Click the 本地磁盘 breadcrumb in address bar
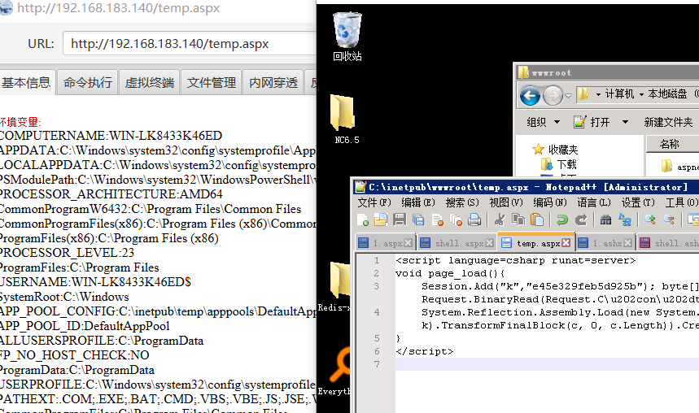This screenshot has width=699, height=413. click(667, 94)
